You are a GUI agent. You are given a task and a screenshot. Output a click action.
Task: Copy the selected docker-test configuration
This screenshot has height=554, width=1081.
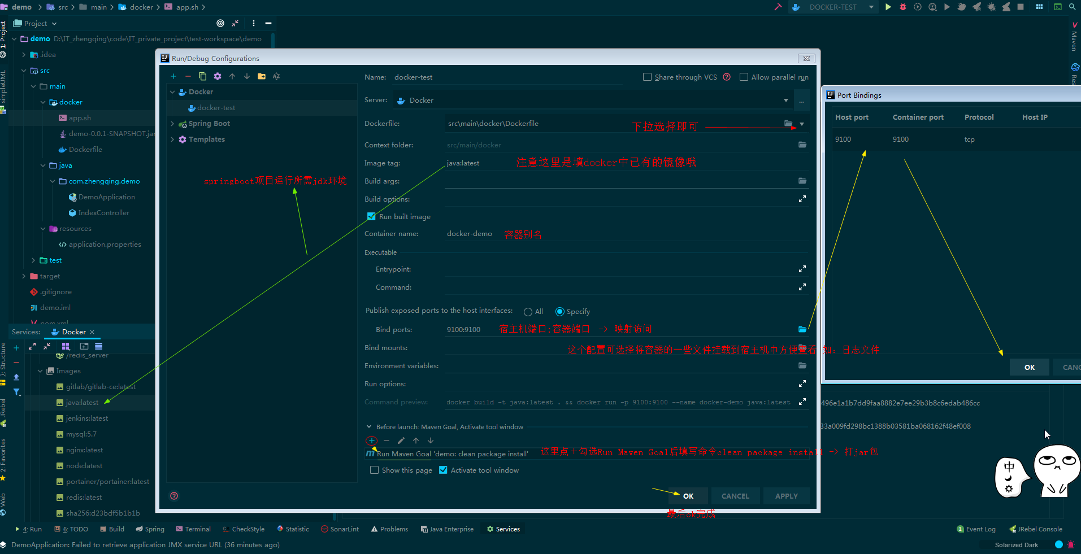coord(203,76)
